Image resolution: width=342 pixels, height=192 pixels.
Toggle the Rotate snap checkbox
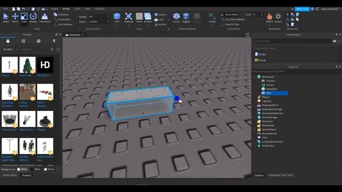tap(76, 17)
